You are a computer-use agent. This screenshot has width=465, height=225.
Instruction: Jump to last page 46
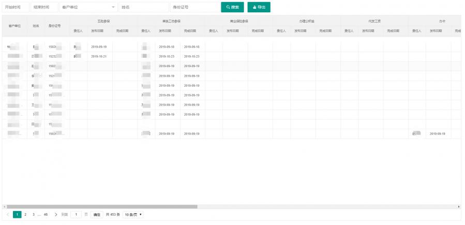click(x=46, y=214)
